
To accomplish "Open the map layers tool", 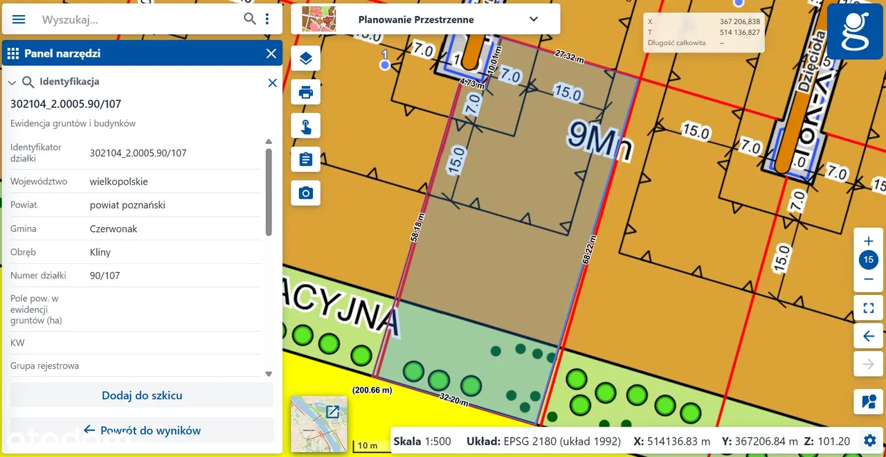I will 305,58.
